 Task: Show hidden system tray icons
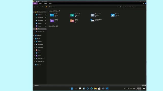tap(124, 88)
